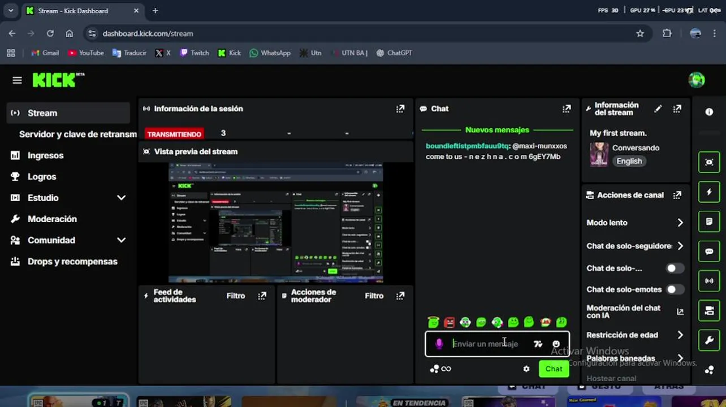Toggle the channel actions widget icon

(709, 310)
